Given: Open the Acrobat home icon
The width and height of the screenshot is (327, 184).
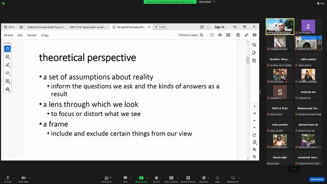Looking at the screenshot, I should pyautogui.click(x=21, y=27).
